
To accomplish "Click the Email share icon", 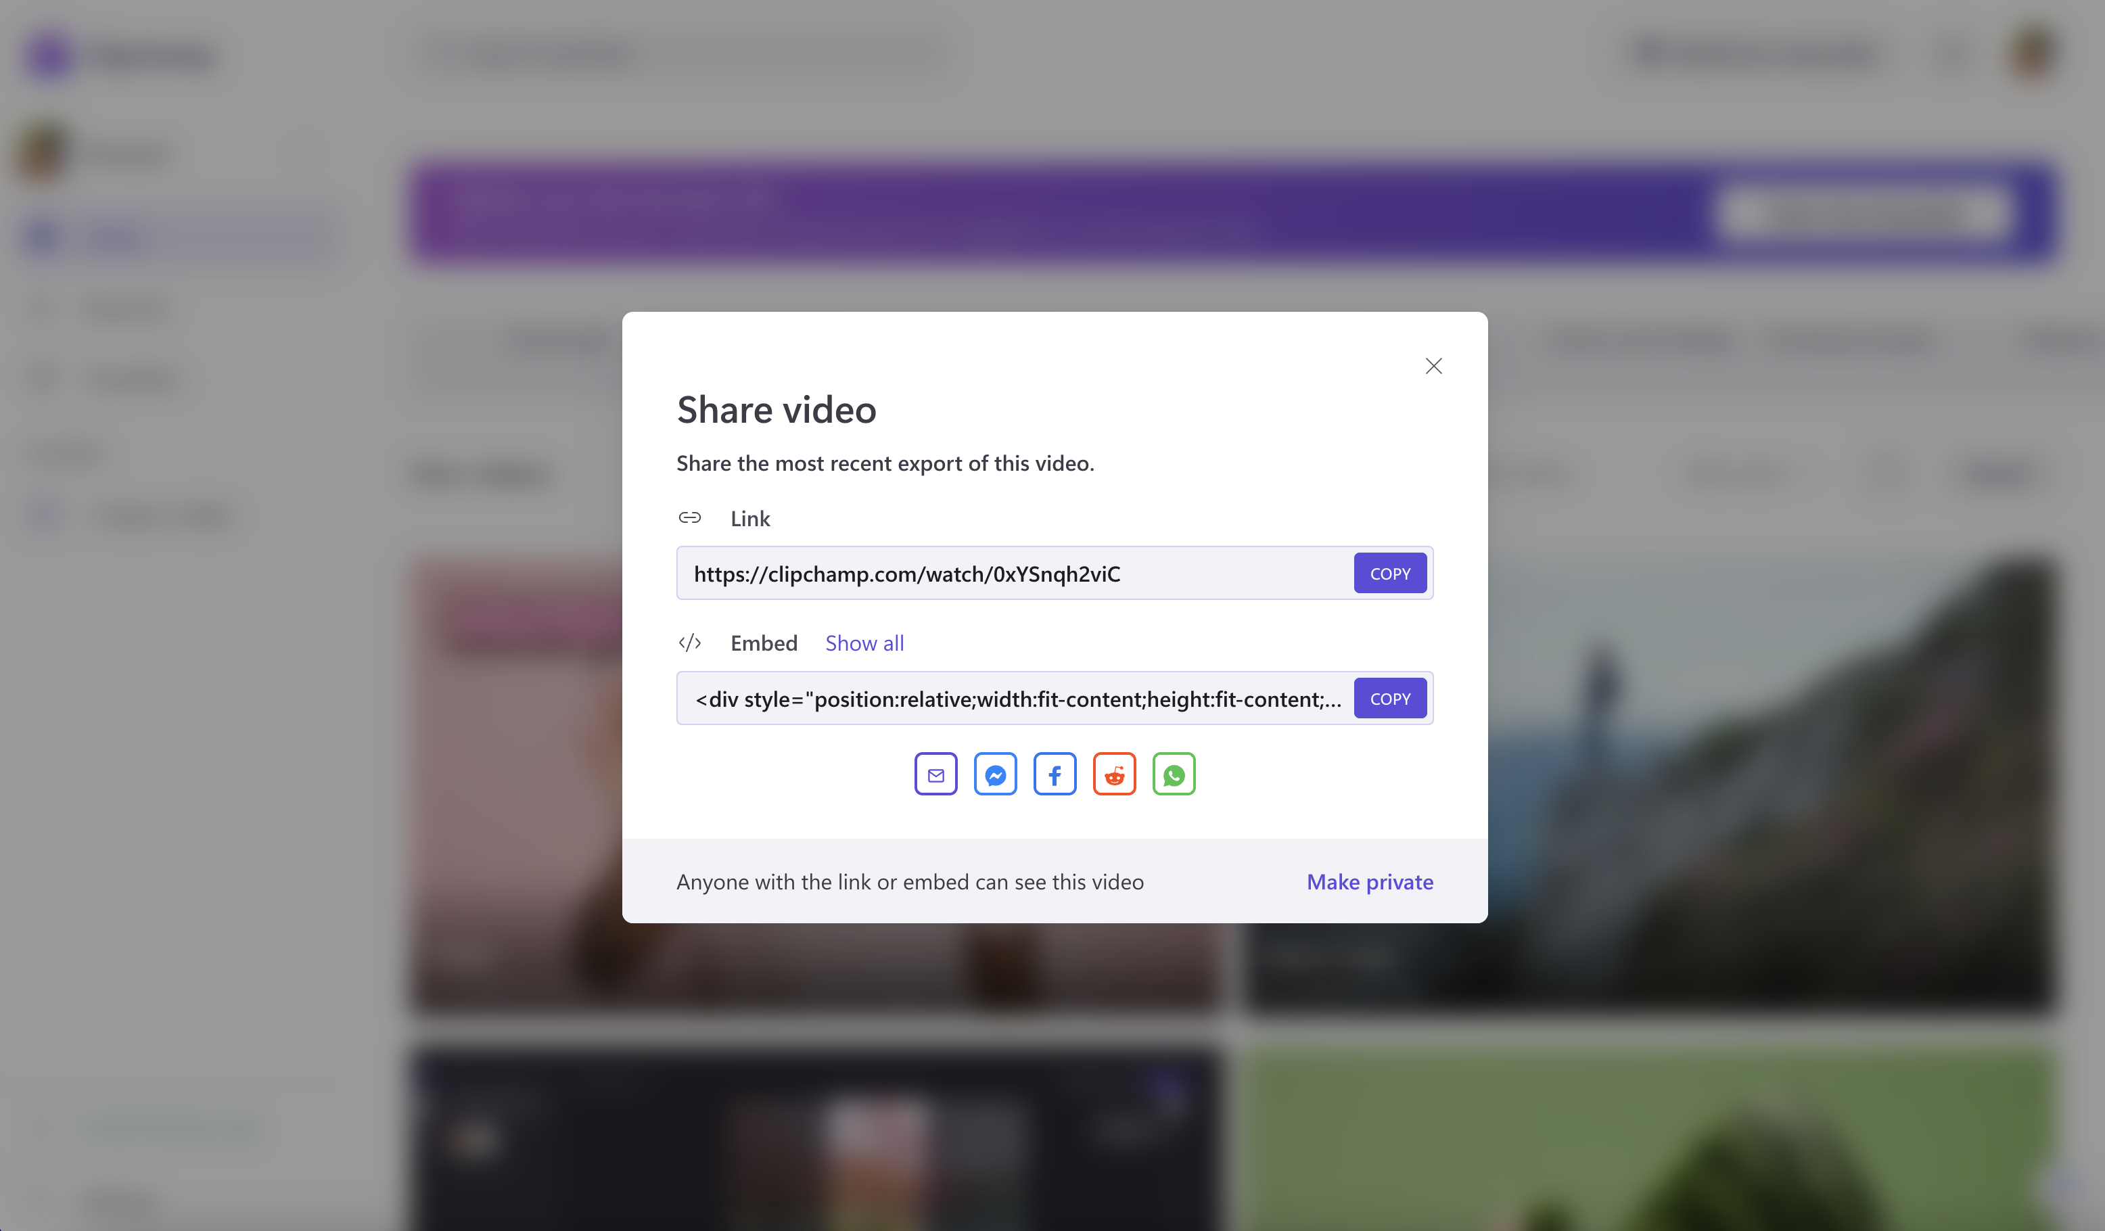I will [x=936, y=774].
